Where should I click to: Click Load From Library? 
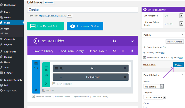[72, 51]
